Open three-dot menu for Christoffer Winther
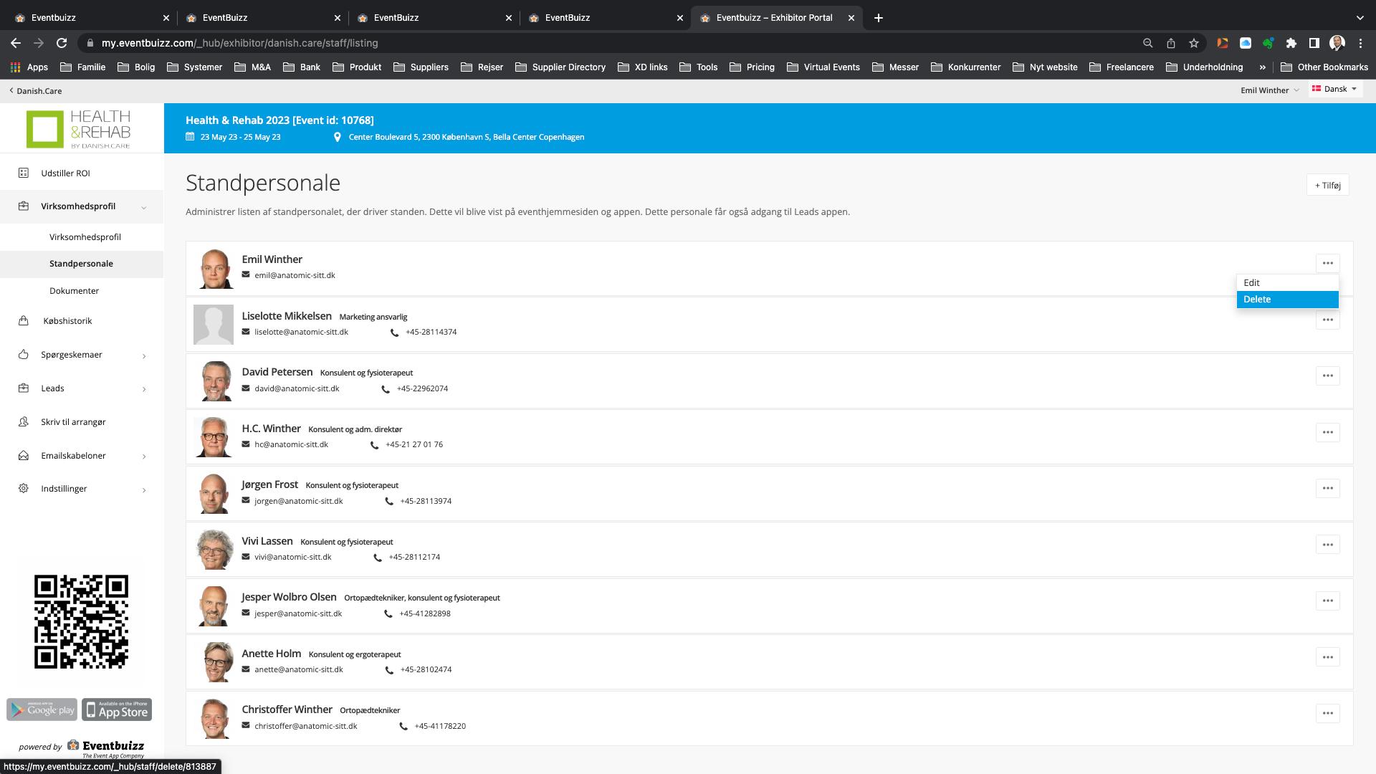This screenshot has height=774, width=1376. point(1327,713)
